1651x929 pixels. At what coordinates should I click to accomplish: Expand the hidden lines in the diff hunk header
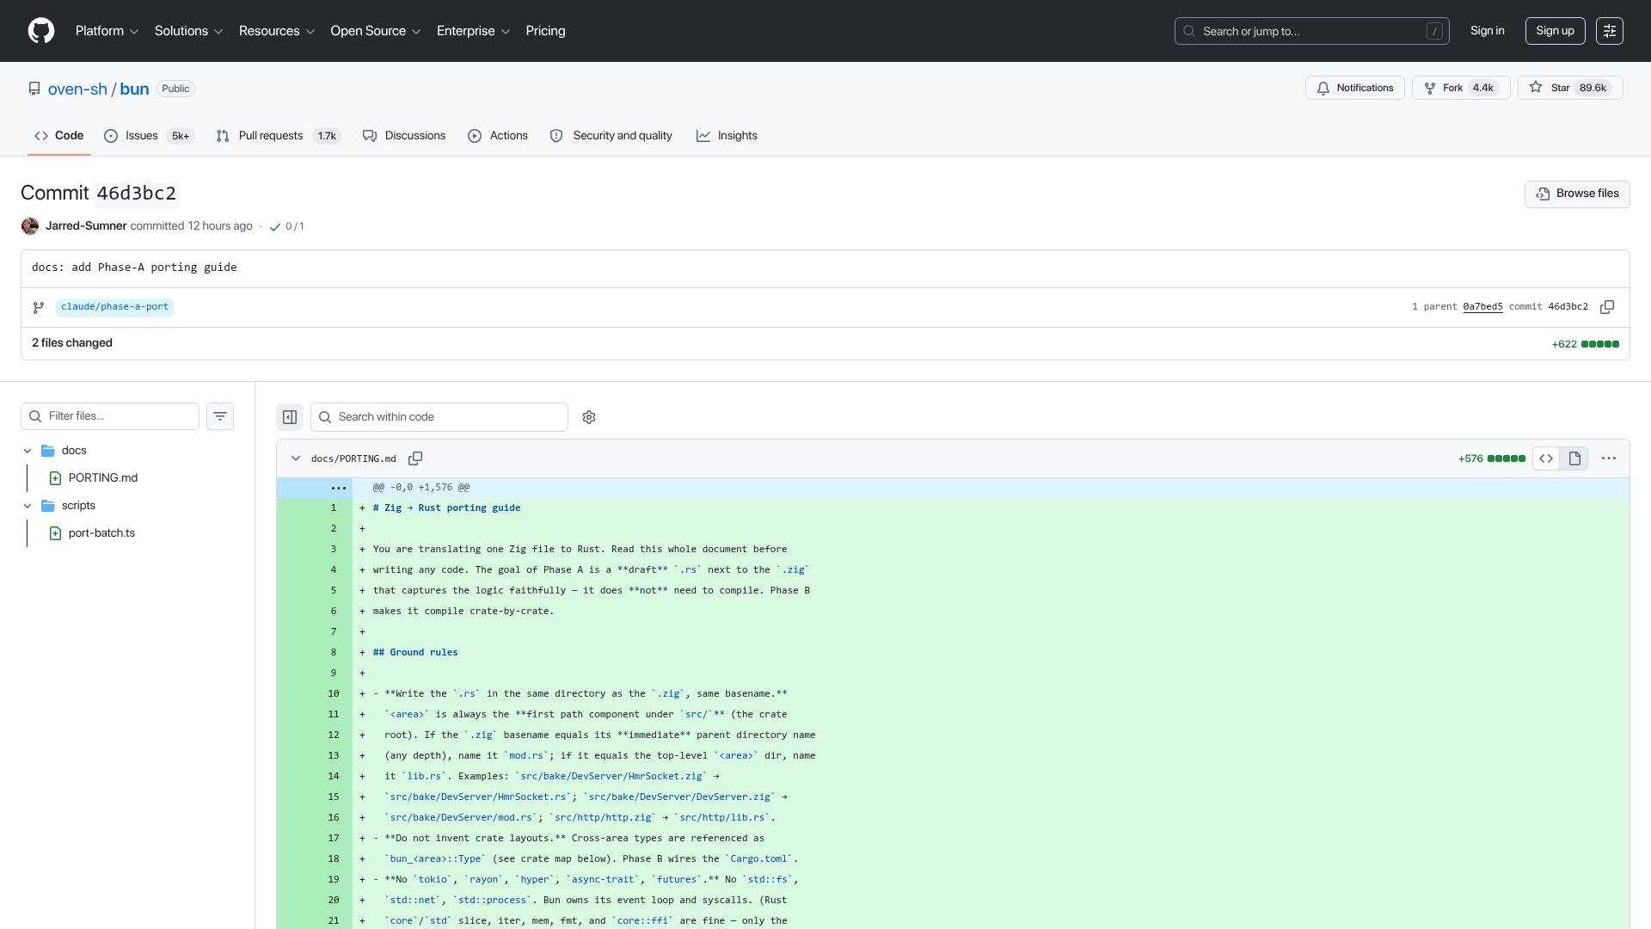click(x=338, y=488)
